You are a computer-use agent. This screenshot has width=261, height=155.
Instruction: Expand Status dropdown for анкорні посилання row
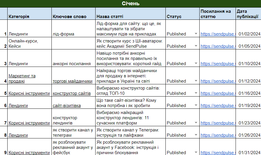coord(196,63)
